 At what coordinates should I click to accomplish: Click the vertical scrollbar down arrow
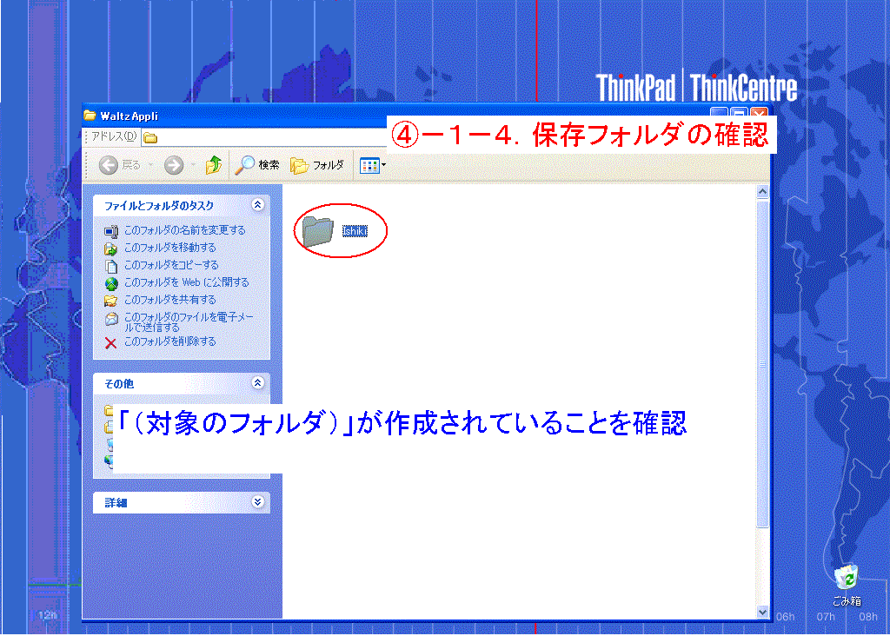coord(762,612)
